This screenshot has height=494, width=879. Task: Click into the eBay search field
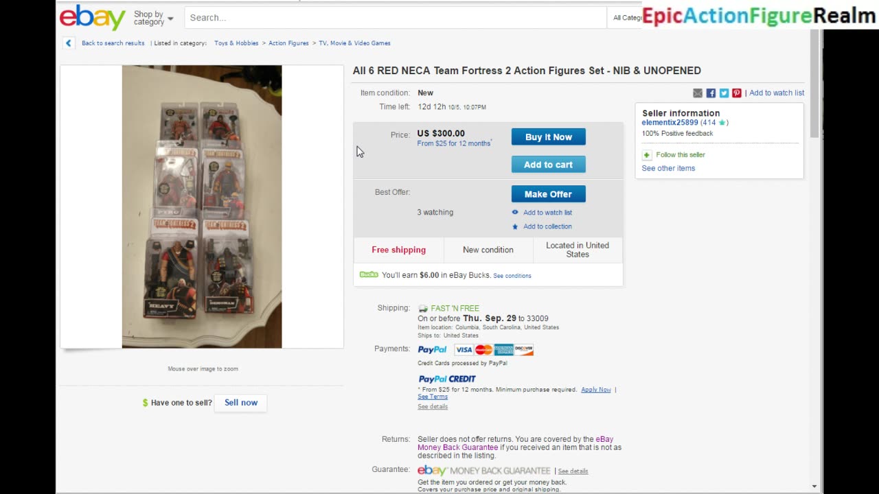(x=395, y=18)
